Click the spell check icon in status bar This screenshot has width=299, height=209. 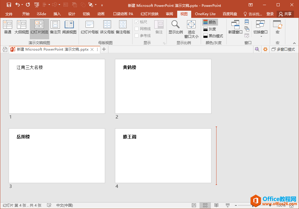tap(49, 205)
